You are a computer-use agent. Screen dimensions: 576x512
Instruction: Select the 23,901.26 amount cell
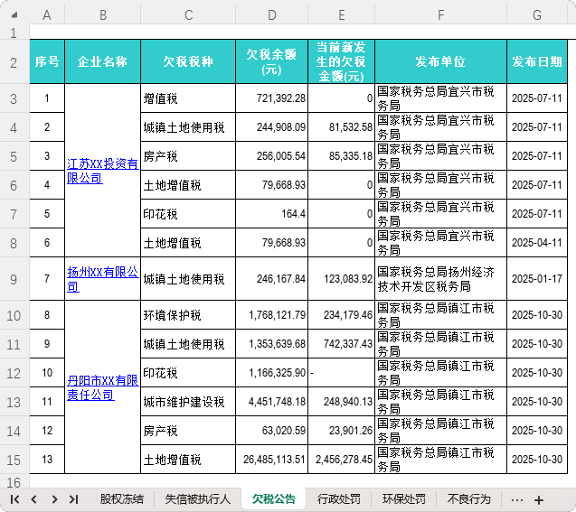tap(341, 431)
